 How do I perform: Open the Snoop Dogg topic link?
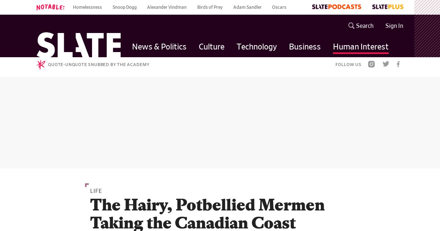125,7
